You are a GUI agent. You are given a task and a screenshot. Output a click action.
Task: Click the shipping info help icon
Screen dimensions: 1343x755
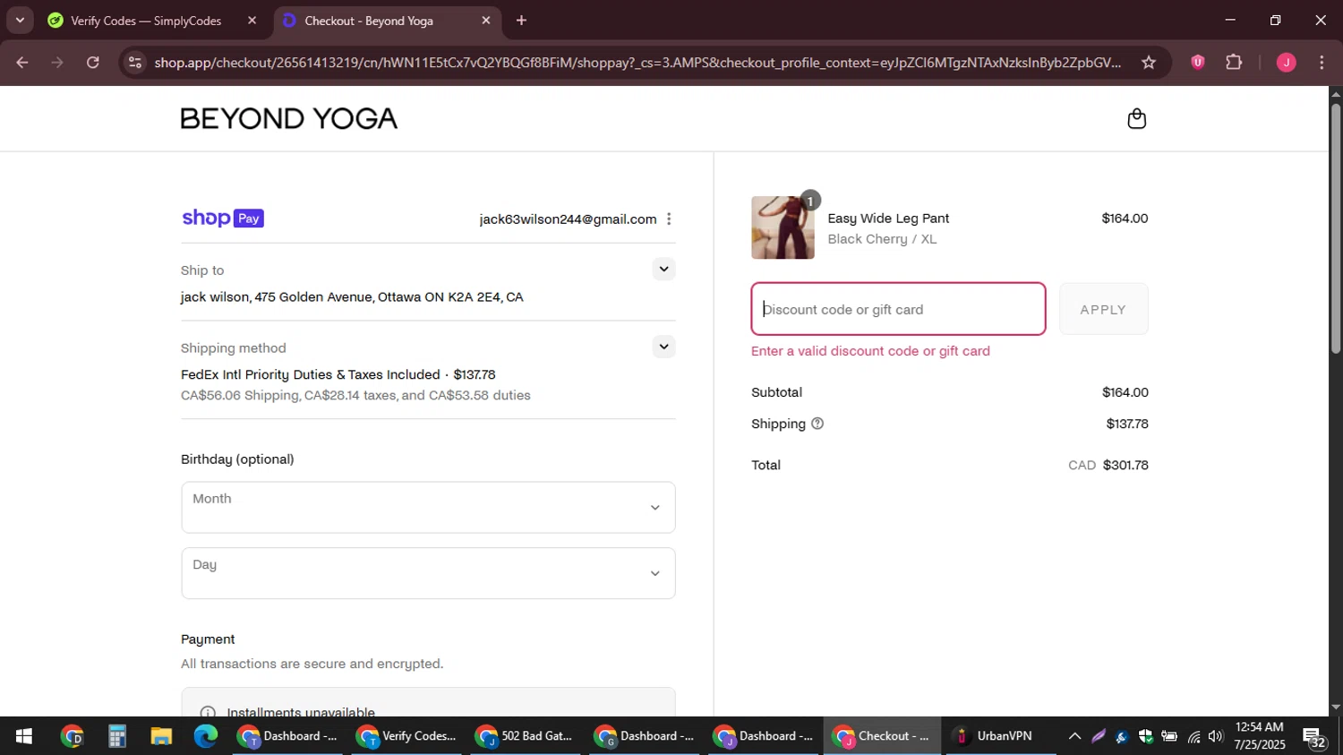click(x=817, y=424)
